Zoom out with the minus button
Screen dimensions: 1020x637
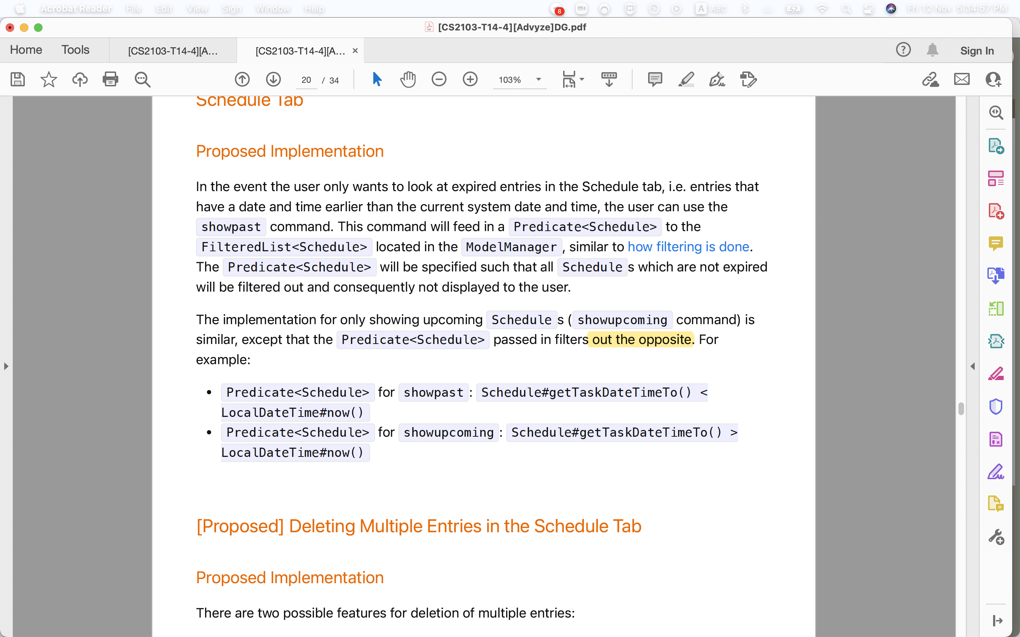pyautogui.click(x=439, y=79)
